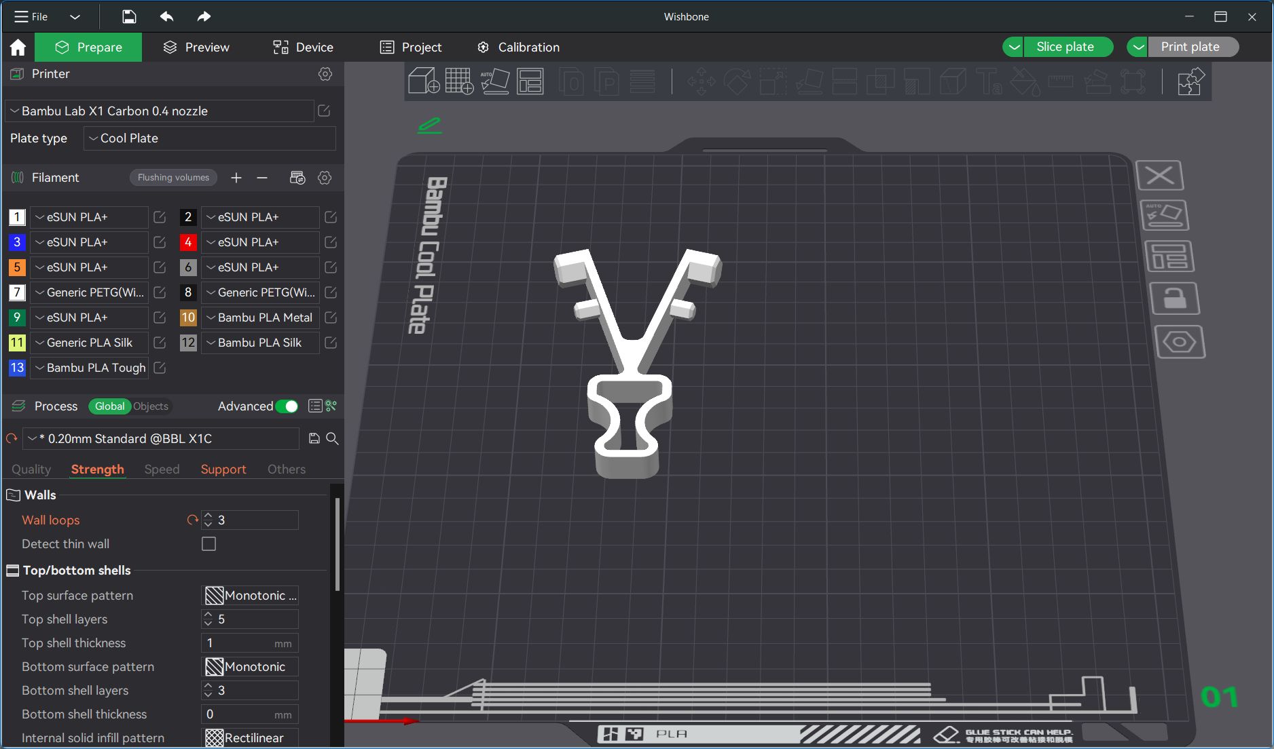Click the Arrange all objects toolbar icon
This screenshot has height=749, width=1274.
pos(530,81)
